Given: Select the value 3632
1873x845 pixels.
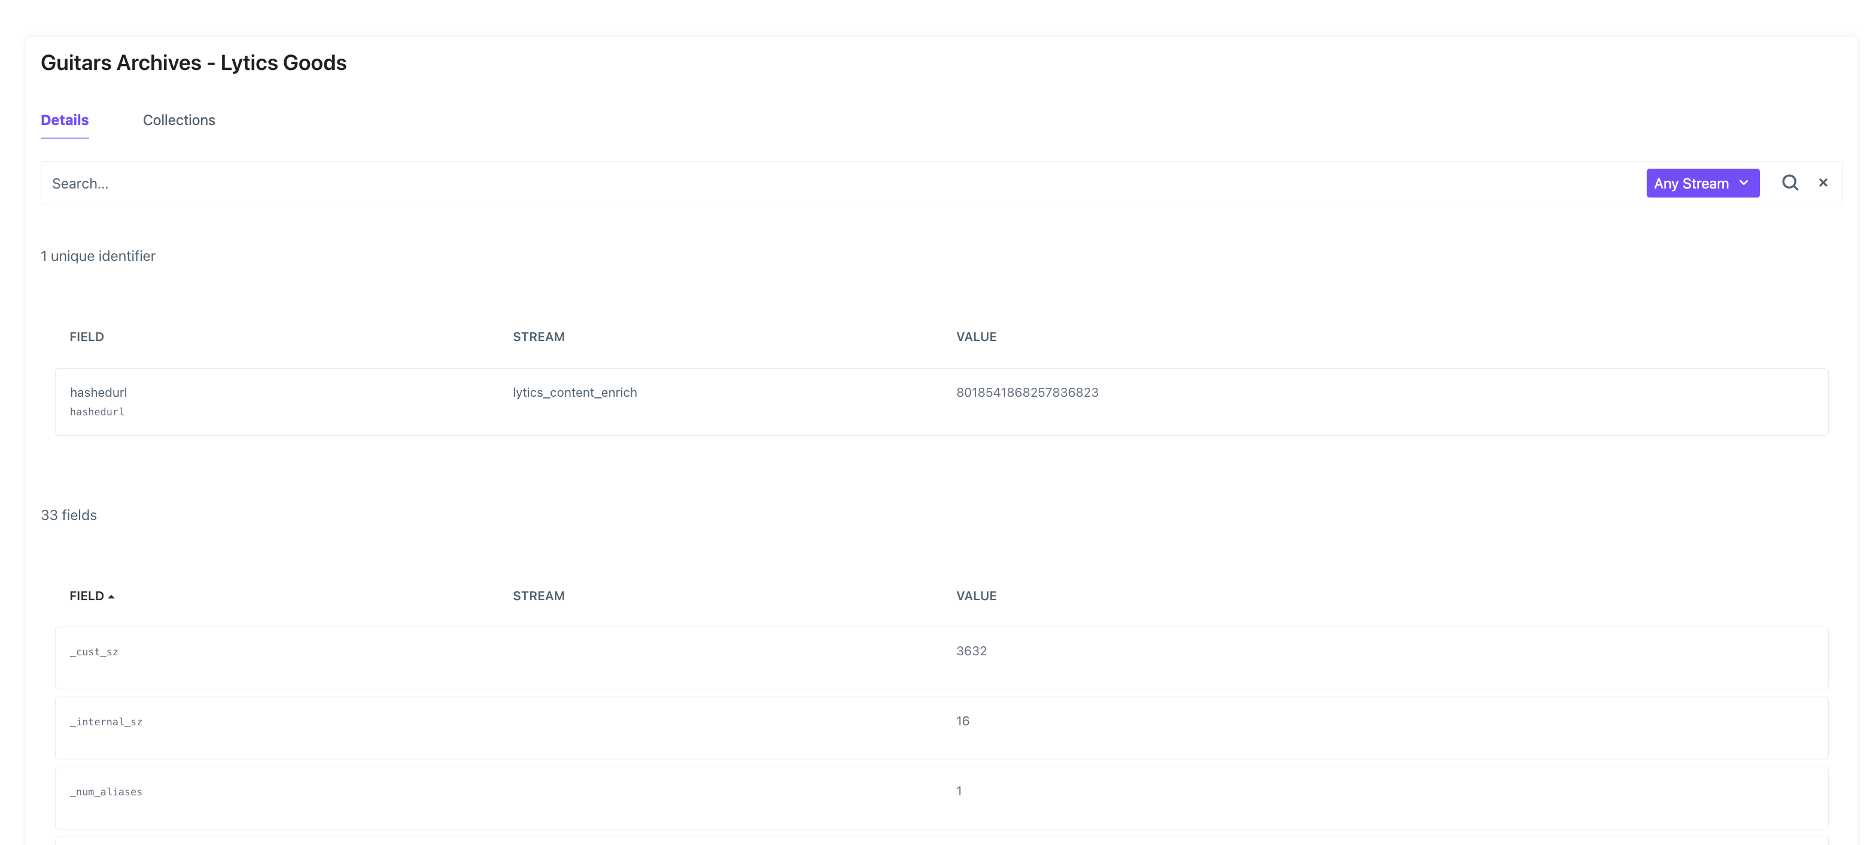Looking at the screenshot, I should (971, 651).
